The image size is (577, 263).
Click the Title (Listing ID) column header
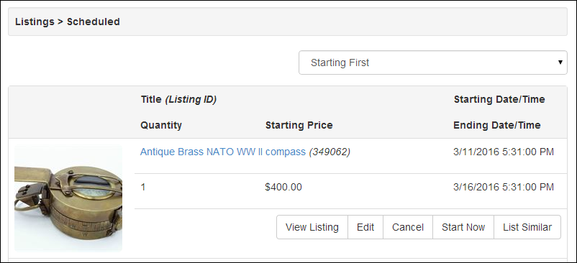click(x=178, y=100)
